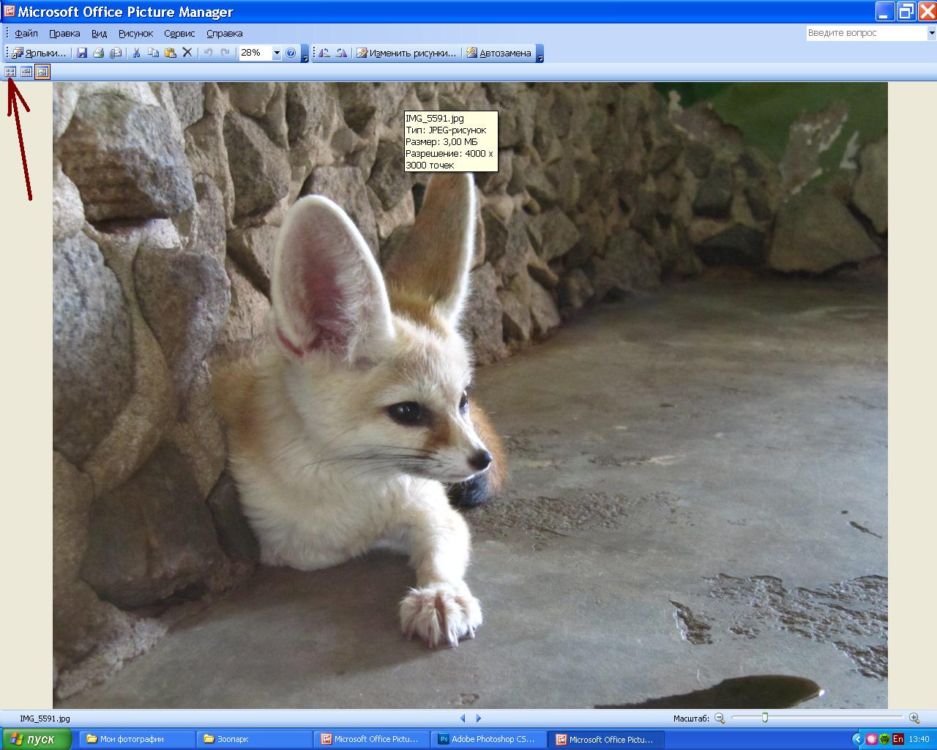This screenshot has width=937, height=750.
Task: Open the Рисунок menu
Action: (x=135, y=34)
